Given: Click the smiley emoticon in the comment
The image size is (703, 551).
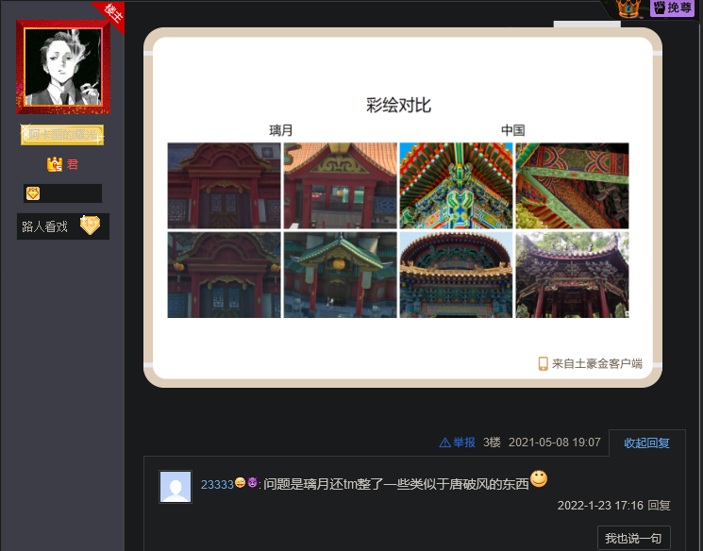Looking at the screenshot, I should (539, 479).
